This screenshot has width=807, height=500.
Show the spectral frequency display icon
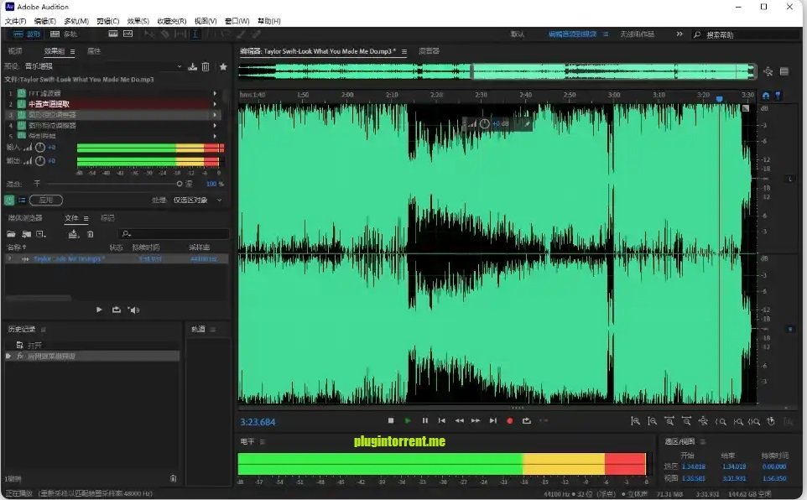click(113, 34)
